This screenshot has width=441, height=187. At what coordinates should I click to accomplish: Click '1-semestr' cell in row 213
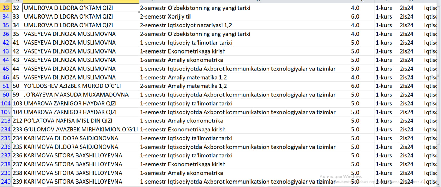point(153,121)
